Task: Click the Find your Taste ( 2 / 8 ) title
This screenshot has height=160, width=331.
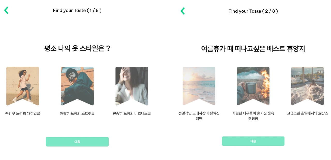Action: tap(253, 11)
